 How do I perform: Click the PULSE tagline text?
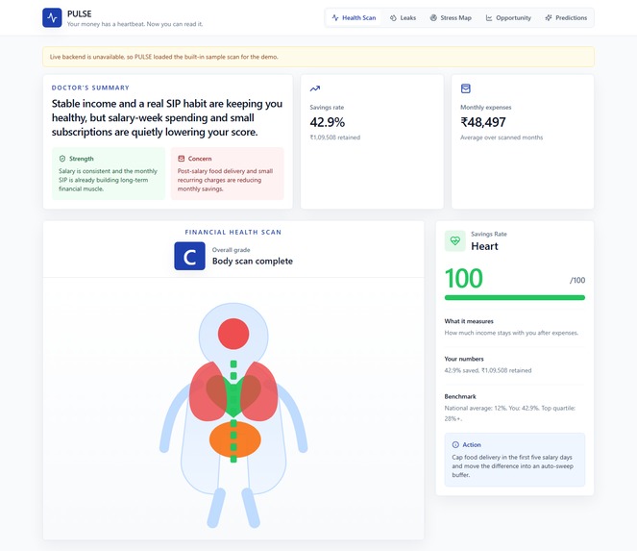coord(135,24)
